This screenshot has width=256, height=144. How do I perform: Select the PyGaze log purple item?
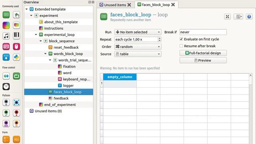pyautogui.click(x=6, y=124)
